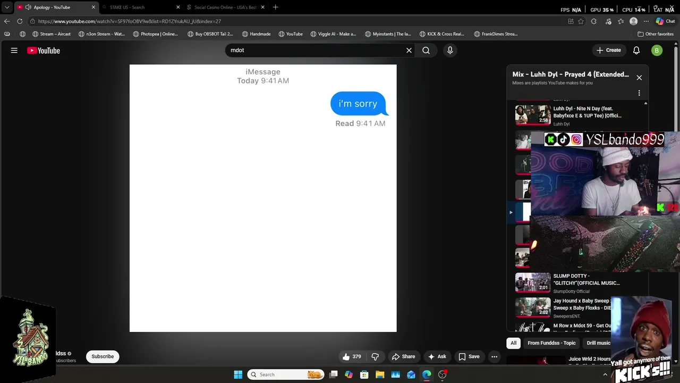Viewport: 680px width, 383px height.
Task: Close the Mix playlist panel
Action: (639, 78)
